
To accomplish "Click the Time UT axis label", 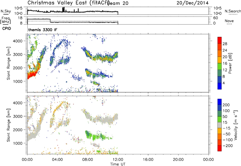I will click(x=118, y=164).
